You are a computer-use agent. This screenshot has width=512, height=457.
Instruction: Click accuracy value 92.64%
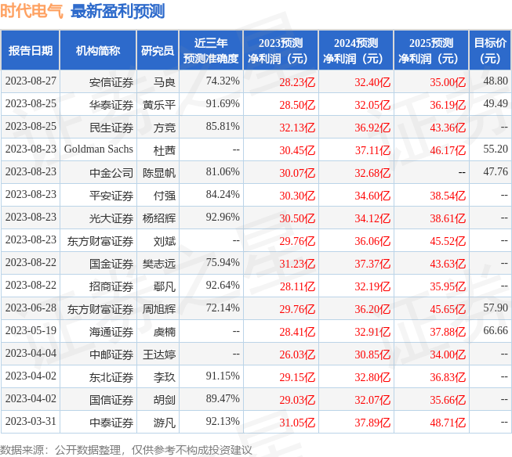tap(223, 285)
